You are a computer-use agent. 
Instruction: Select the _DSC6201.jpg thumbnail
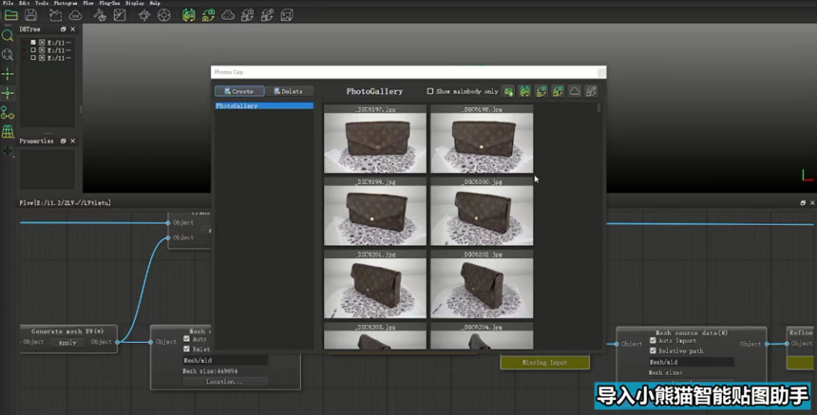375,284
